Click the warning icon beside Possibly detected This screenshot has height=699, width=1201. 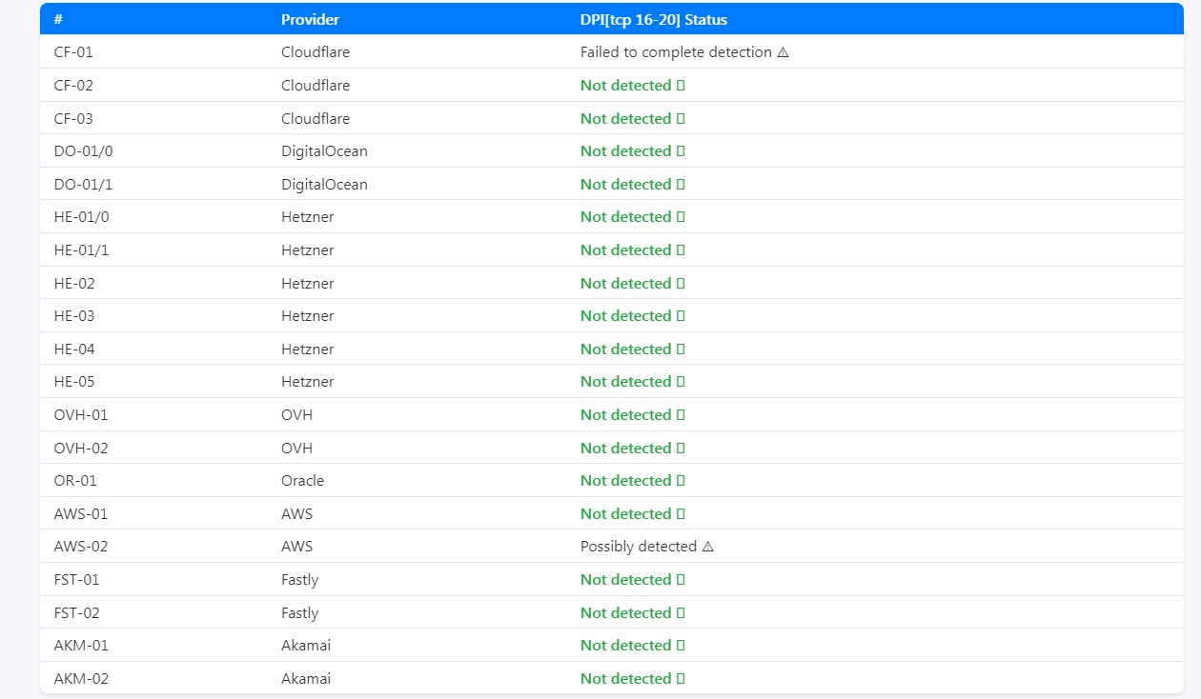point(707,547)
